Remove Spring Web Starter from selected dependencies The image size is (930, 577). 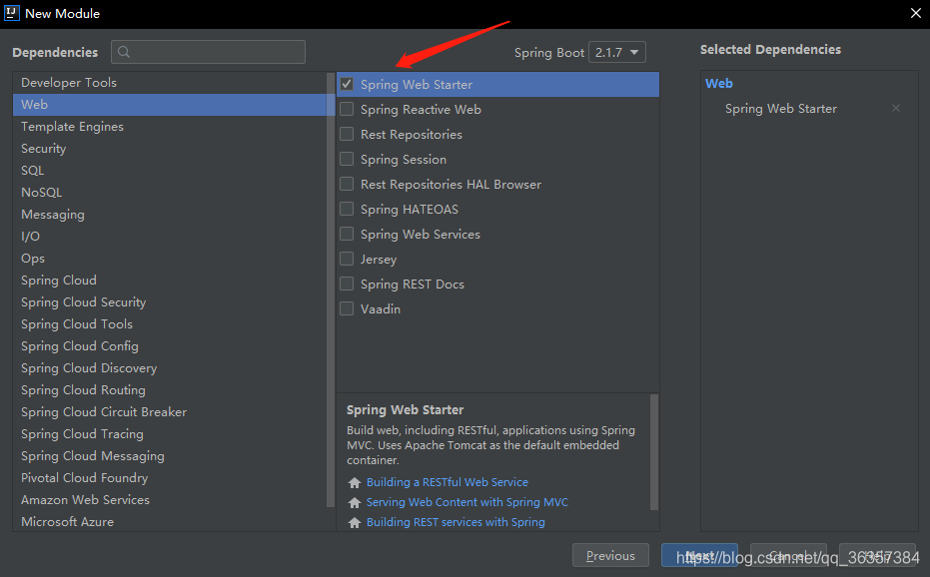click(x=896, y=108)
